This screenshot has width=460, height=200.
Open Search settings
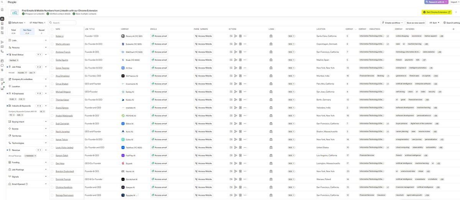452,23
